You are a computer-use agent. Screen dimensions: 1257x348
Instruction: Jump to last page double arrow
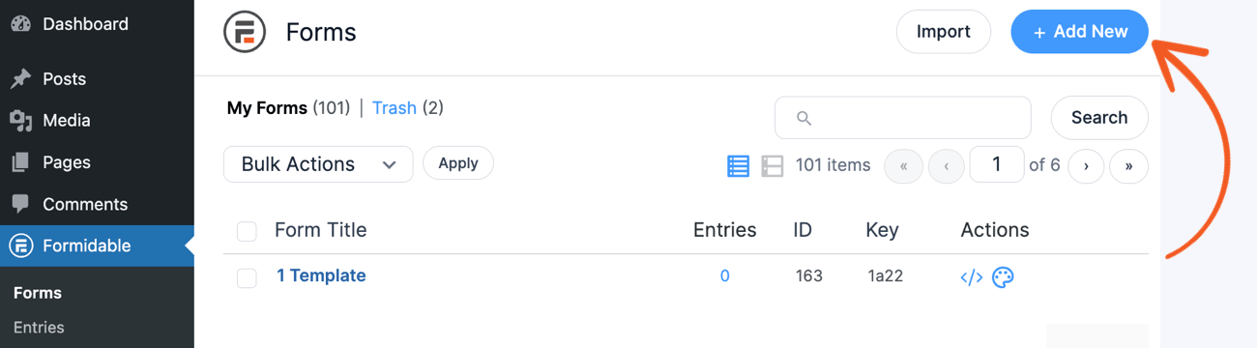(x=1128, y=165)
